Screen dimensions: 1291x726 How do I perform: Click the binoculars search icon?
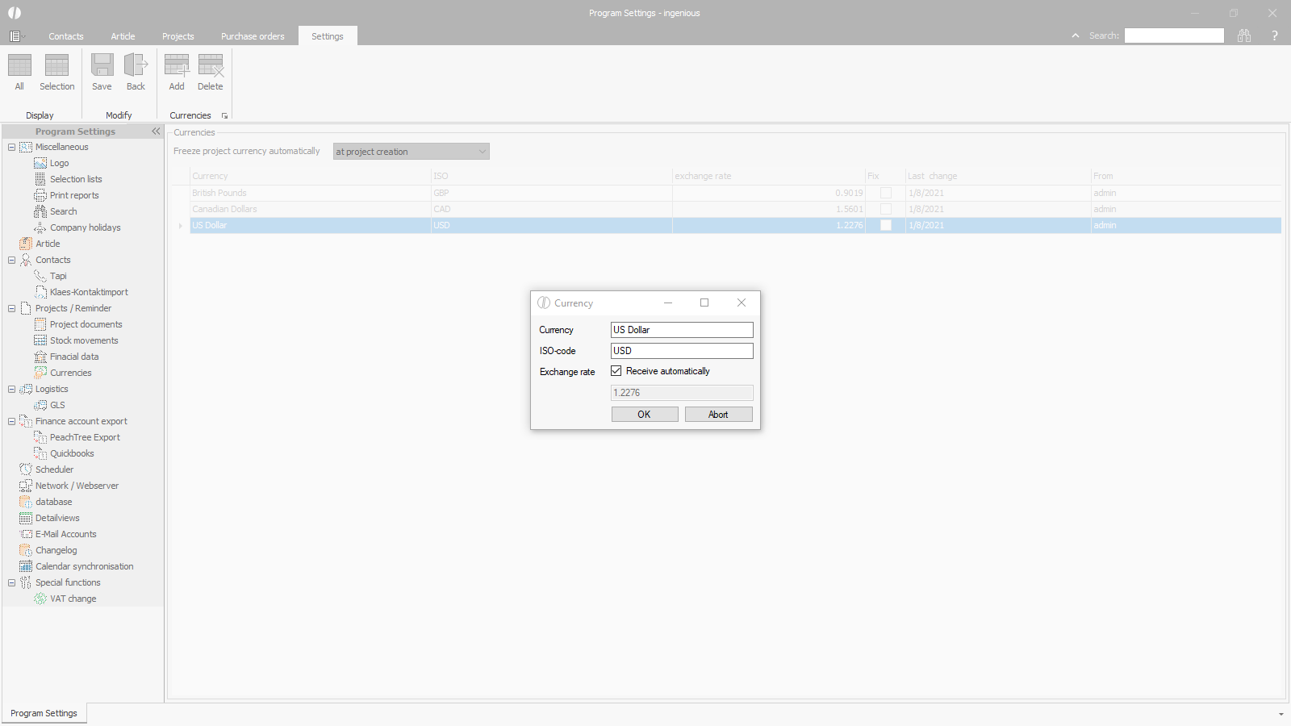(1244, 35)
